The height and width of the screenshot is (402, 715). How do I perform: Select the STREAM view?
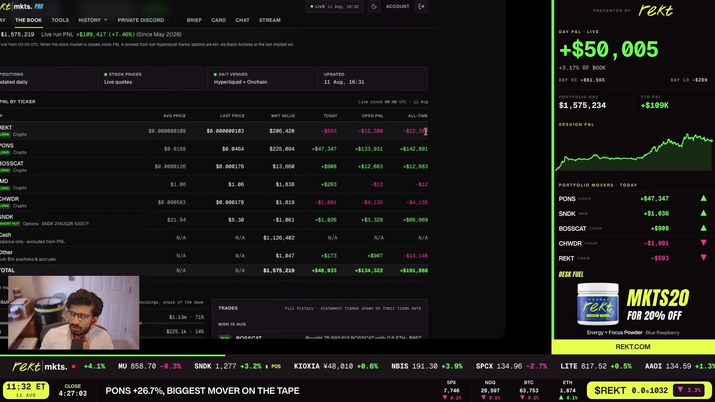(x=270, y=20)
